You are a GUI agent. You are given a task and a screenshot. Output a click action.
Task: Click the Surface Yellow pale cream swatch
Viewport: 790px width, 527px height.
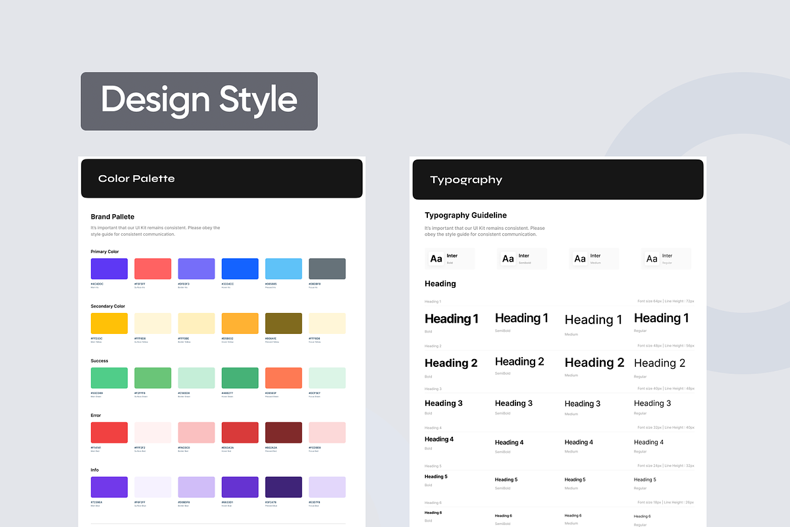(153, 323)
